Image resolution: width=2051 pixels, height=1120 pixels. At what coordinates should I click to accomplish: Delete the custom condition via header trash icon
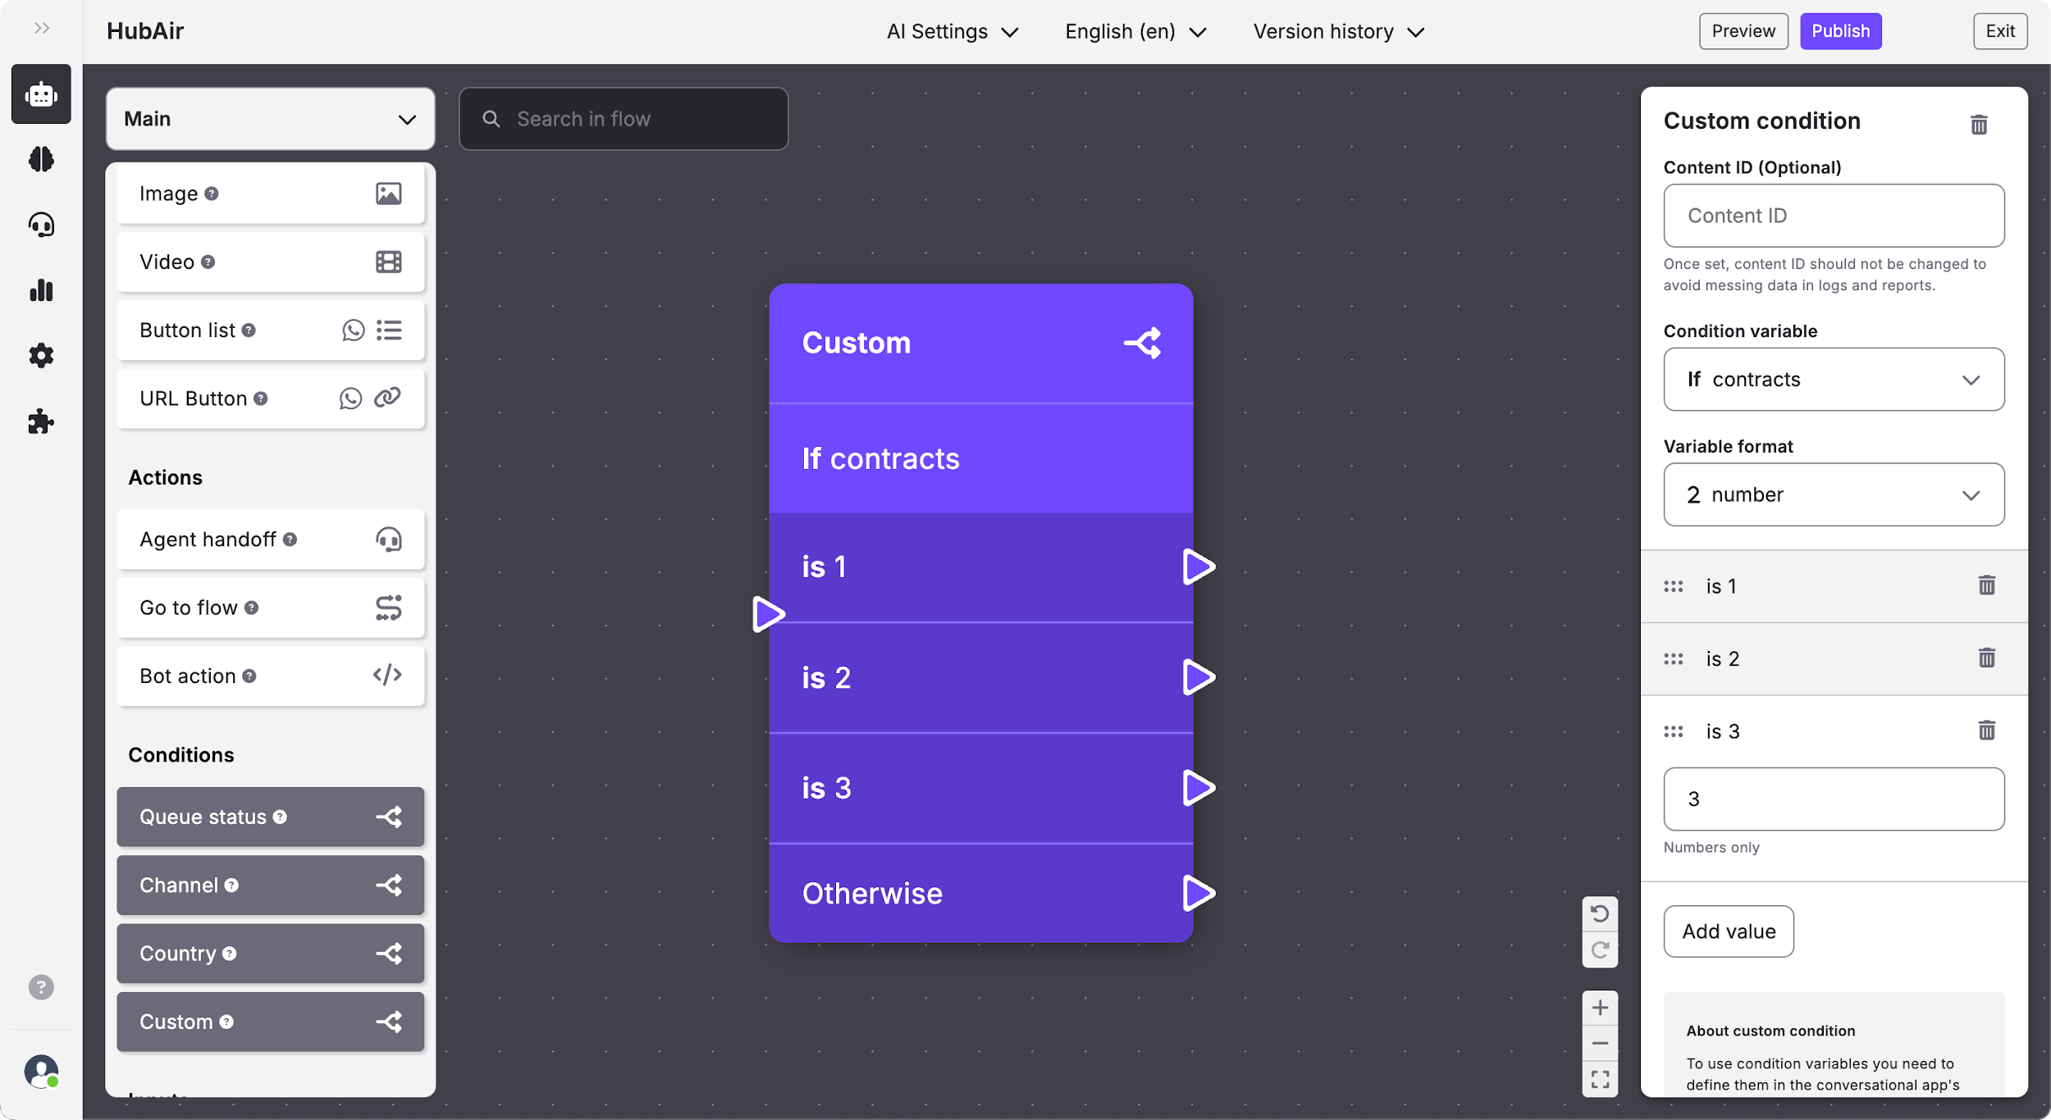[x=1979, y=125]
